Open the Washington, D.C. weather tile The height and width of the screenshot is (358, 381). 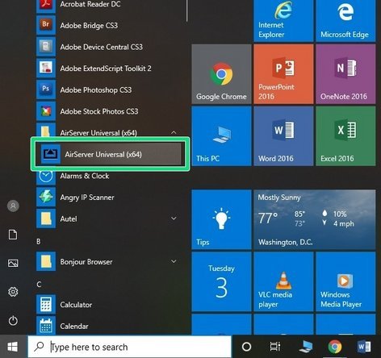click(315, 219)
